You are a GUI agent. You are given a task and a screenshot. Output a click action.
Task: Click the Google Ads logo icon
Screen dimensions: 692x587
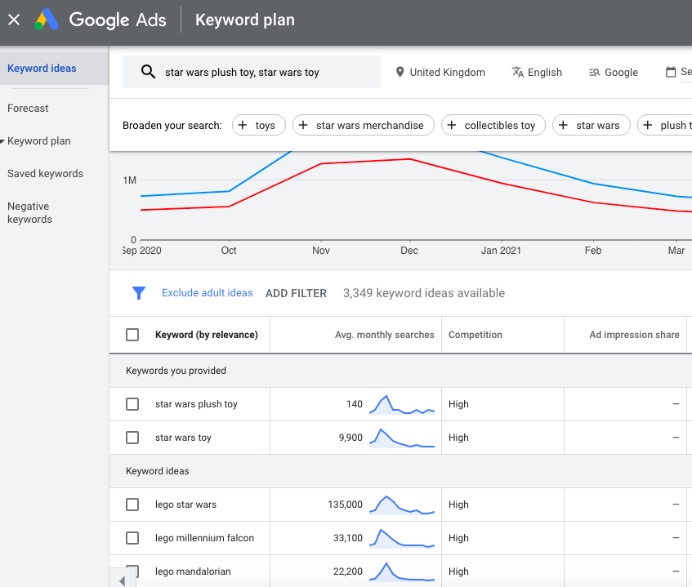[47, 20]
